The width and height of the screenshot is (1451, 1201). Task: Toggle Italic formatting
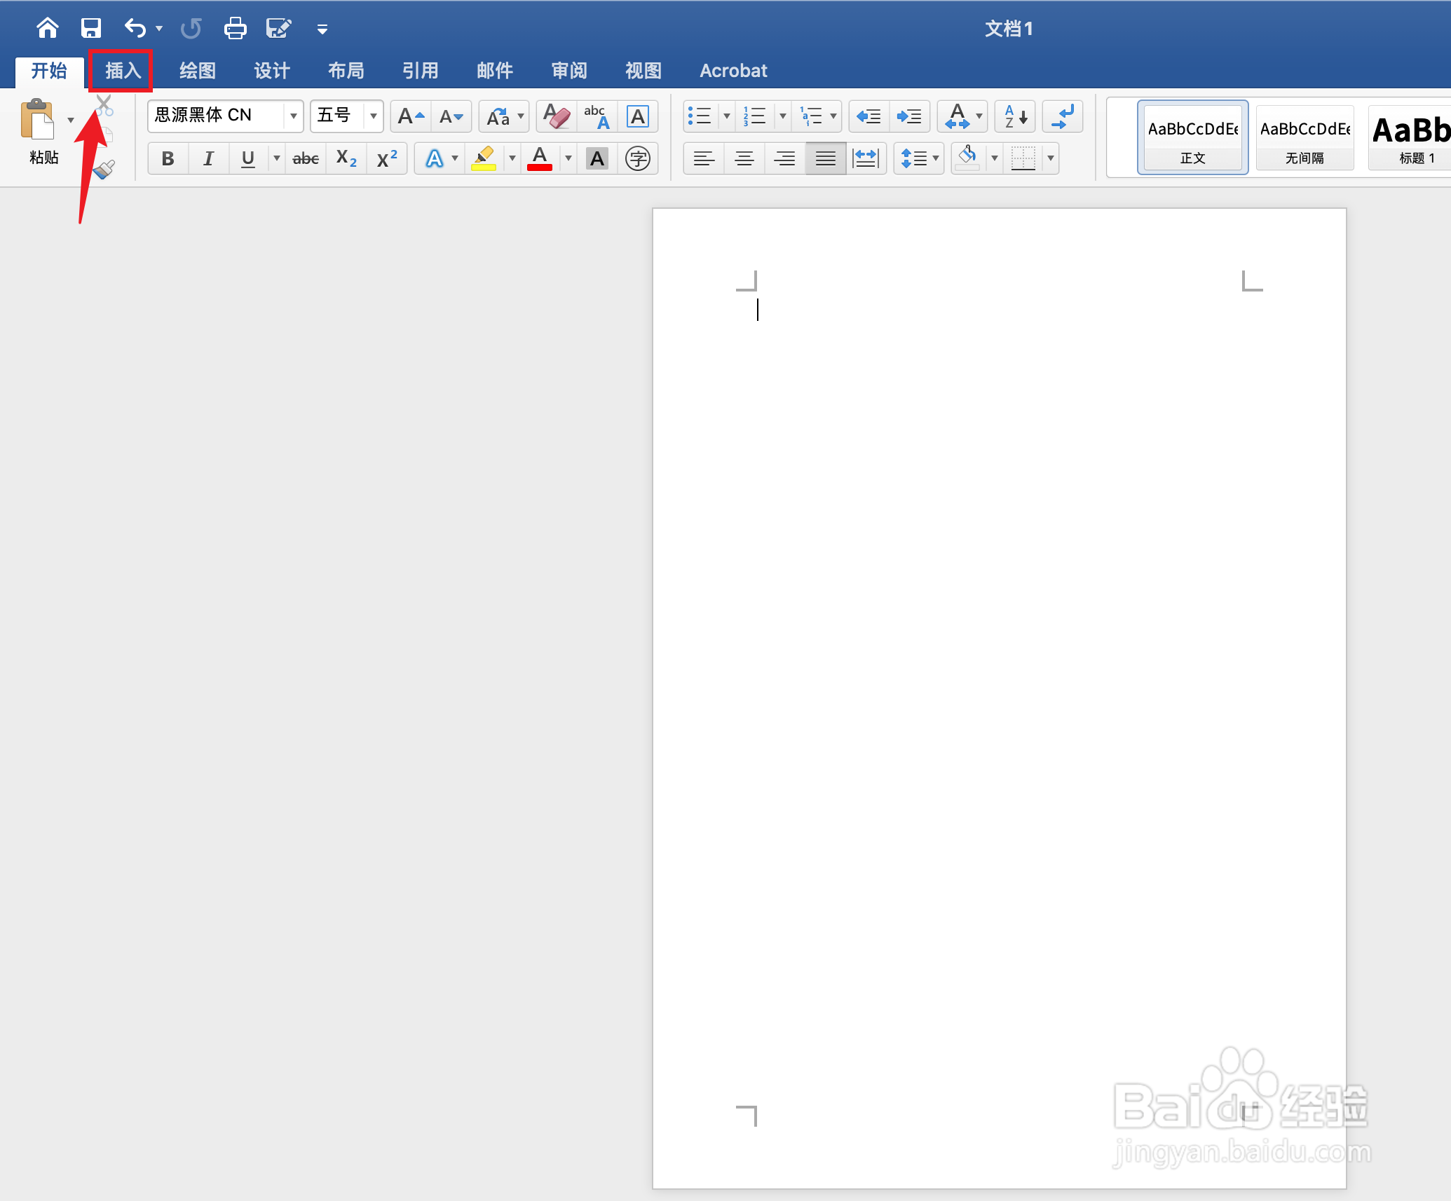pos(208,158)
